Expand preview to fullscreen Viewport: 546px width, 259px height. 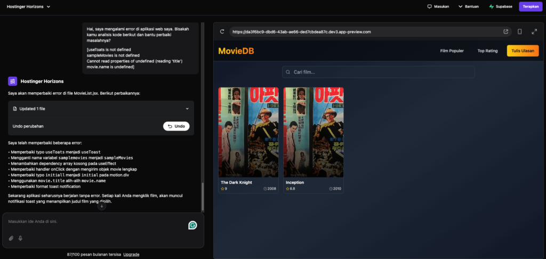coord(534,31)
